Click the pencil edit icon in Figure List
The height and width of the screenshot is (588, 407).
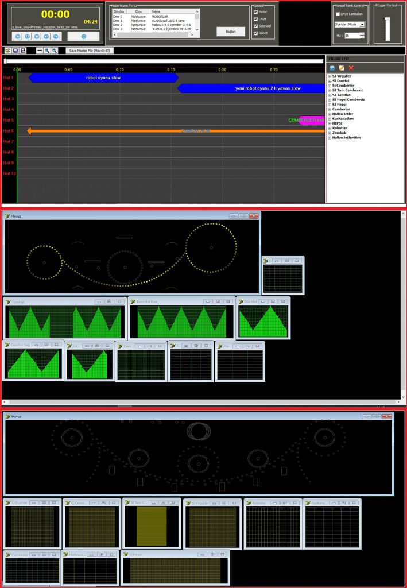(x=342, y=68)
